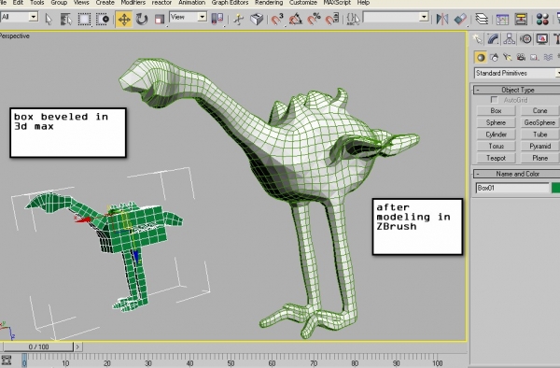
Task: Select the arrow Select Object tool
Action: pyautogui.click(x=49, y=19)
